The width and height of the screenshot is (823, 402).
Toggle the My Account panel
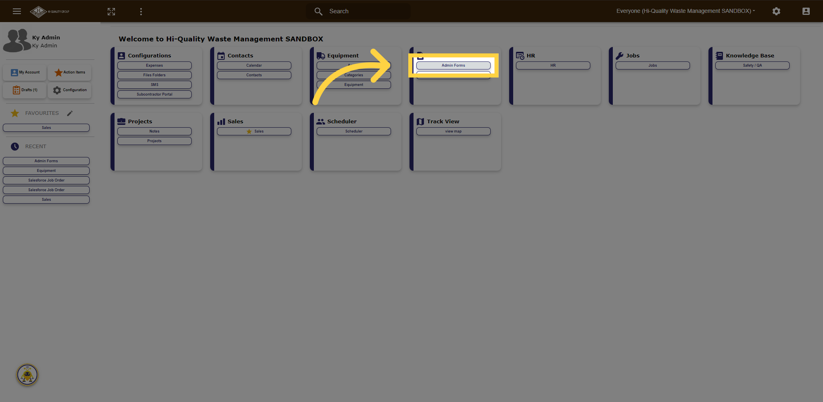tap(25, 73)
